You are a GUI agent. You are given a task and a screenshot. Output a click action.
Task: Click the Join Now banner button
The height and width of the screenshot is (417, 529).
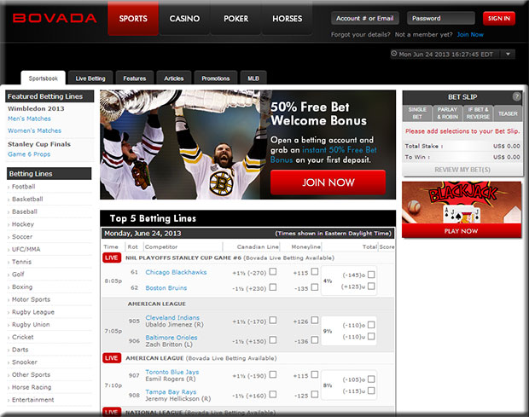(x=328, y=182)
